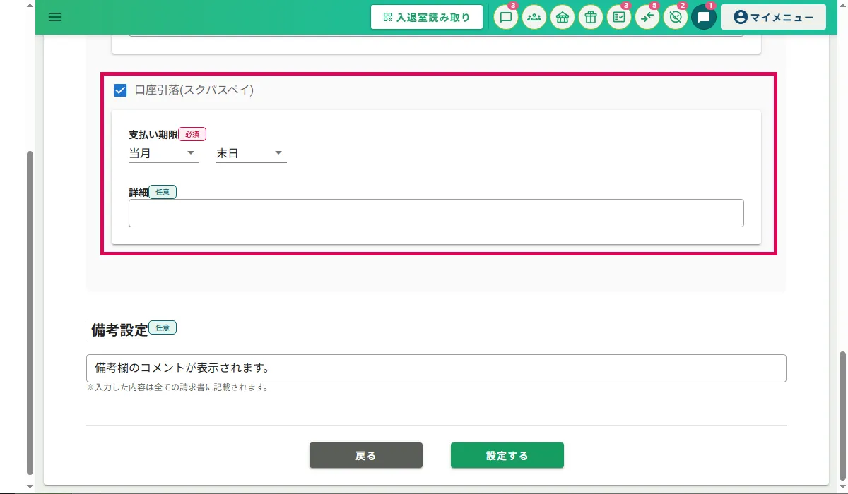Open the group members icon in header
The image size is (848, 494).
[x=534, y=18]
